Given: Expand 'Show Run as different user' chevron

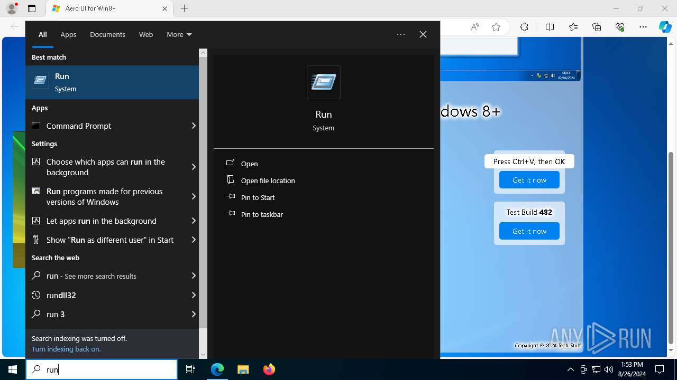Looking at the screenshot, I should click(194, 240).
